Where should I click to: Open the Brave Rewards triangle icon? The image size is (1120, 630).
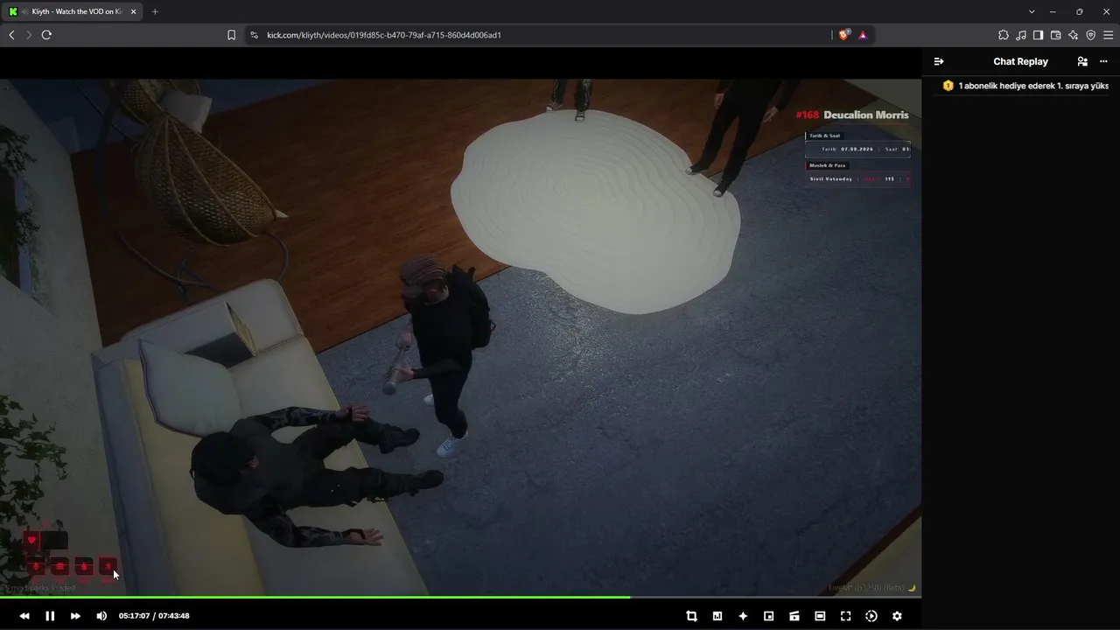pyautogui.click(x=863, y=35)
